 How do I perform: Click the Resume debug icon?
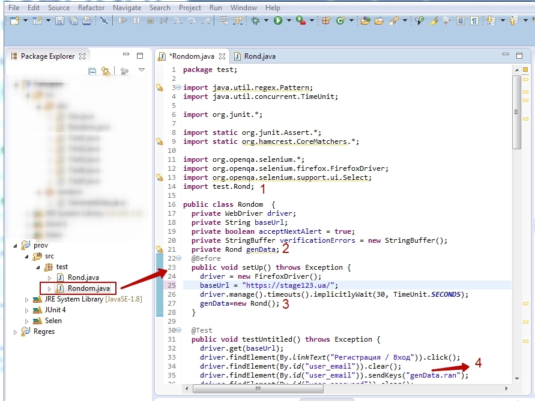[122, 21]
